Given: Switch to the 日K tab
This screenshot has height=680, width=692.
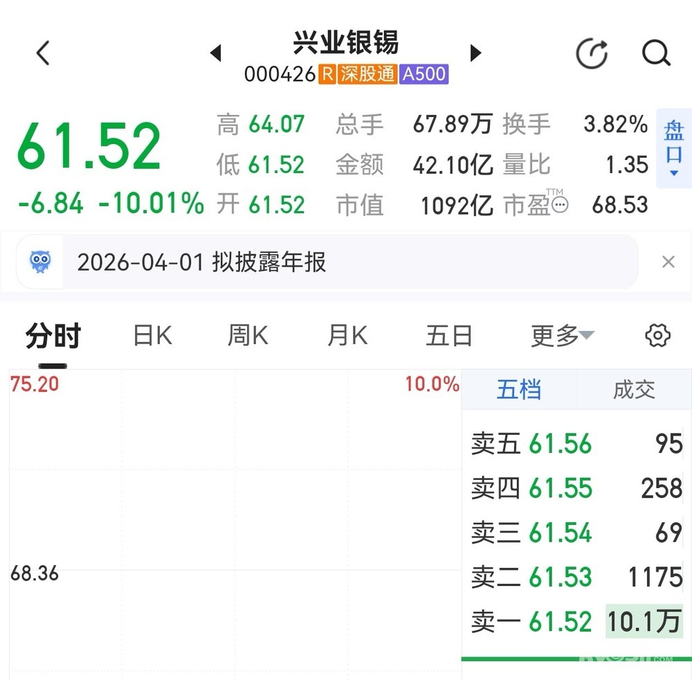Looking at the screenshot, I should [x=152, y=336].
